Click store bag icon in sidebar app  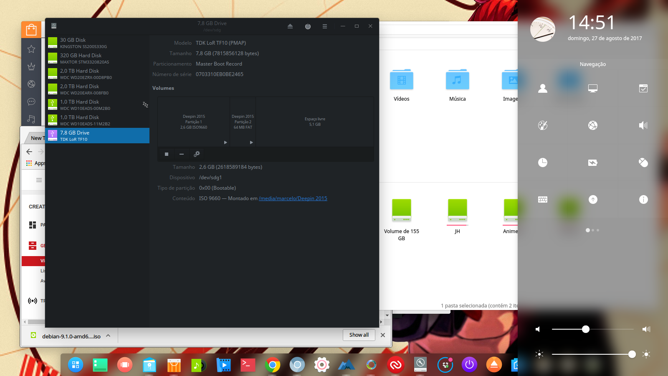[31, 30]
